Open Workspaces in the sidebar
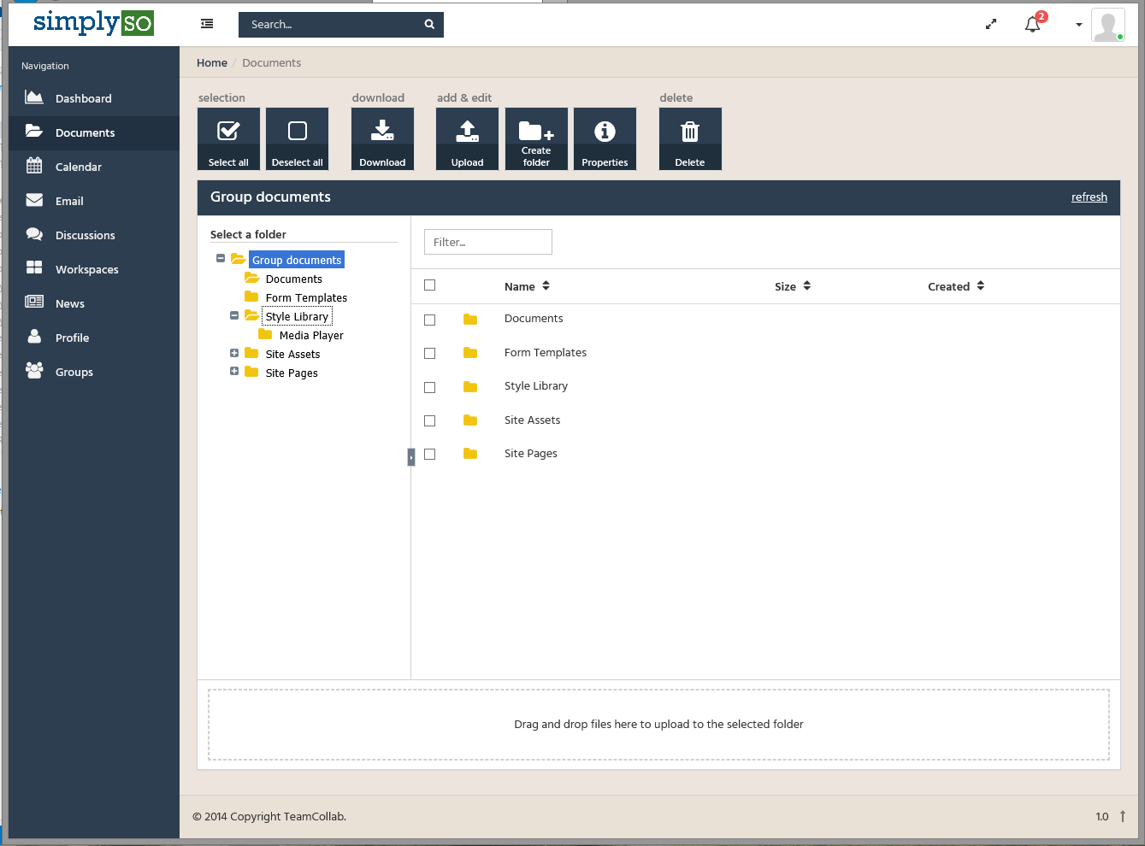This screenshot has width=1145, height=846. tap(94, 269)
